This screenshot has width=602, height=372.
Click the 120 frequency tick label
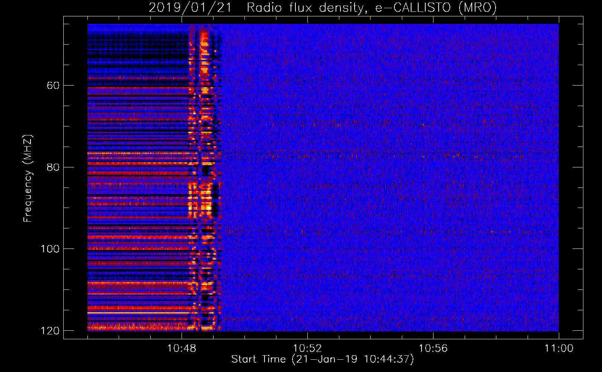[50, 331]
